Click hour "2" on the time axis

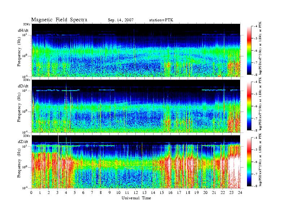(49, 192)
